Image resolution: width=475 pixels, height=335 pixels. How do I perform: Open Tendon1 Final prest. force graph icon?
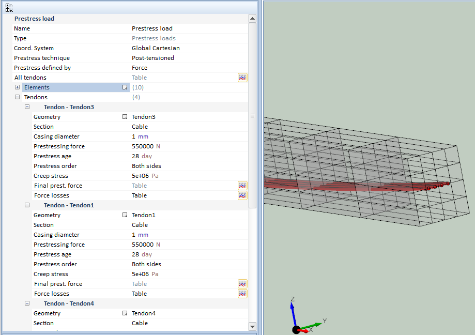(x=242, y=284)
